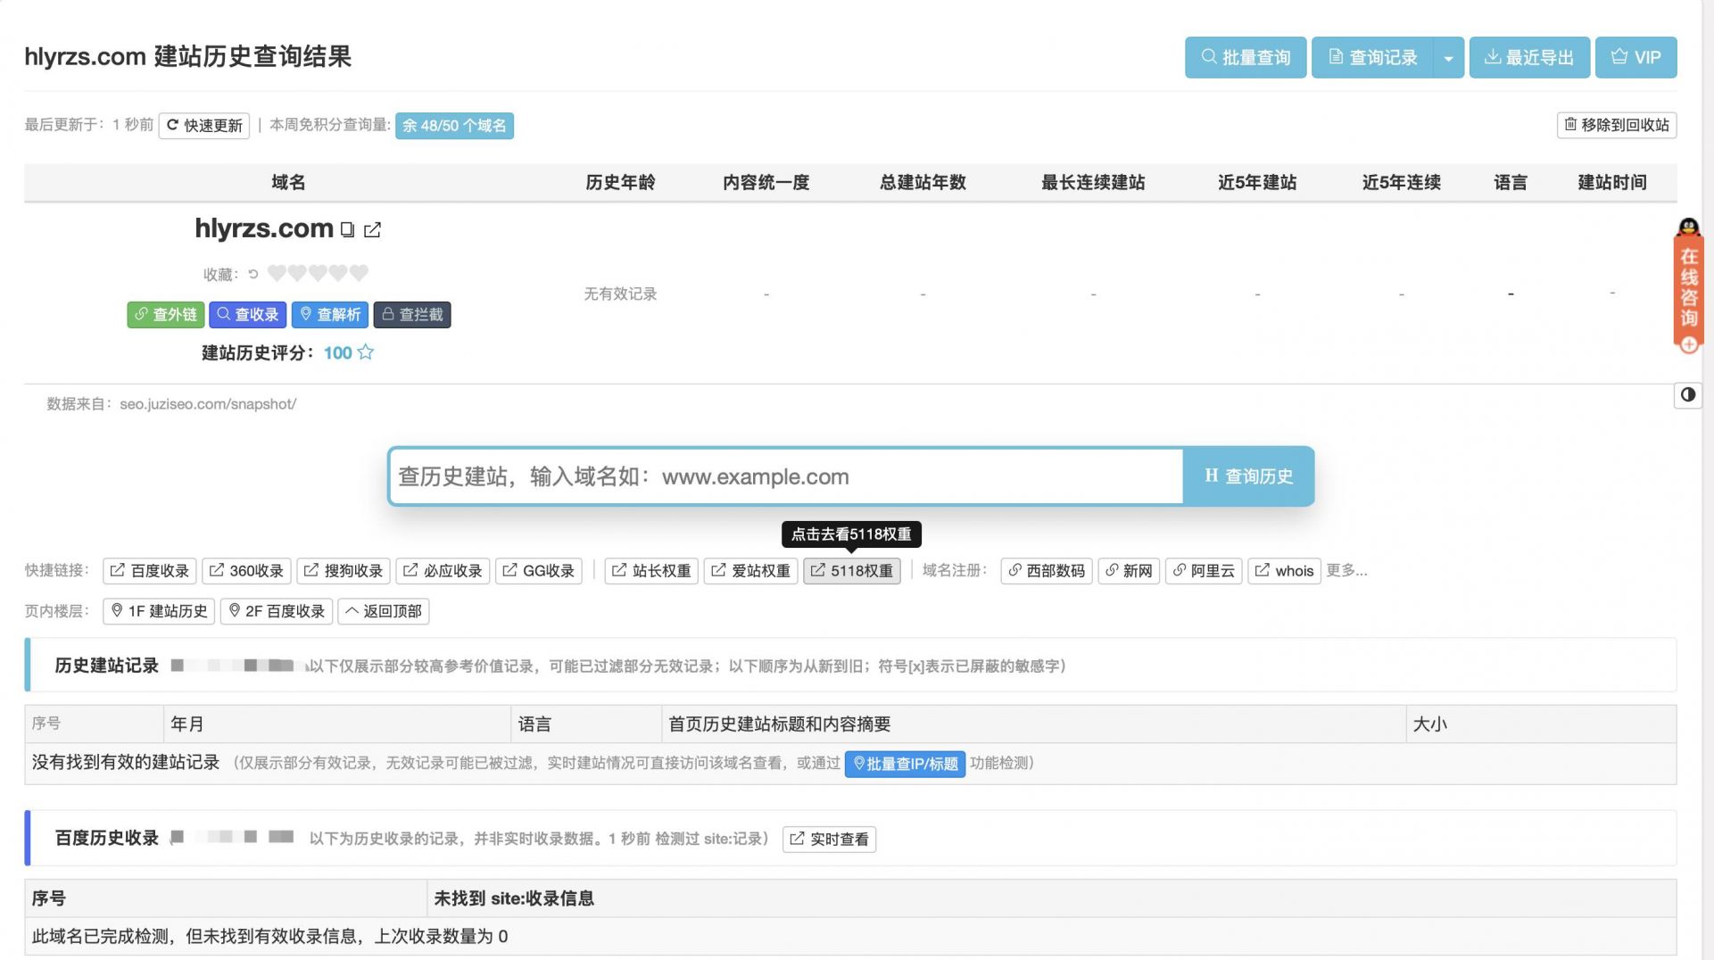Screen dimensions: 1714x960
Task: Click the reset favorite rating icon
Action: pos(253,274)
